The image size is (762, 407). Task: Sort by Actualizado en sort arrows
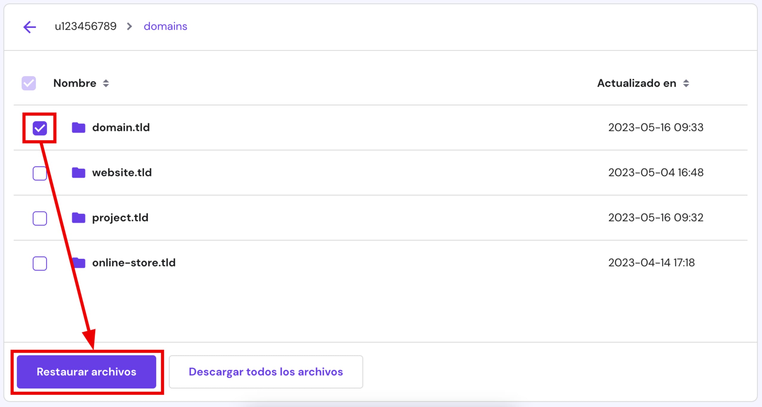686,83
